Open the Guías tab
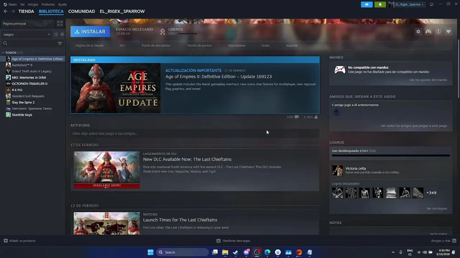460x258 pixels. (x=266, y=46)
